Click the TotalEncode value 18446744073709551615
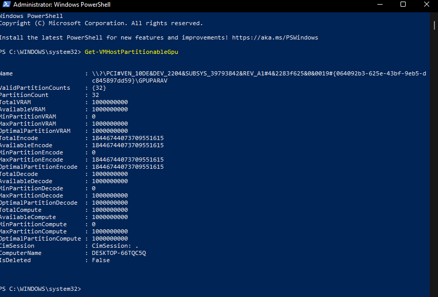Screen dimensions: 438x297 tap(128, 138)
